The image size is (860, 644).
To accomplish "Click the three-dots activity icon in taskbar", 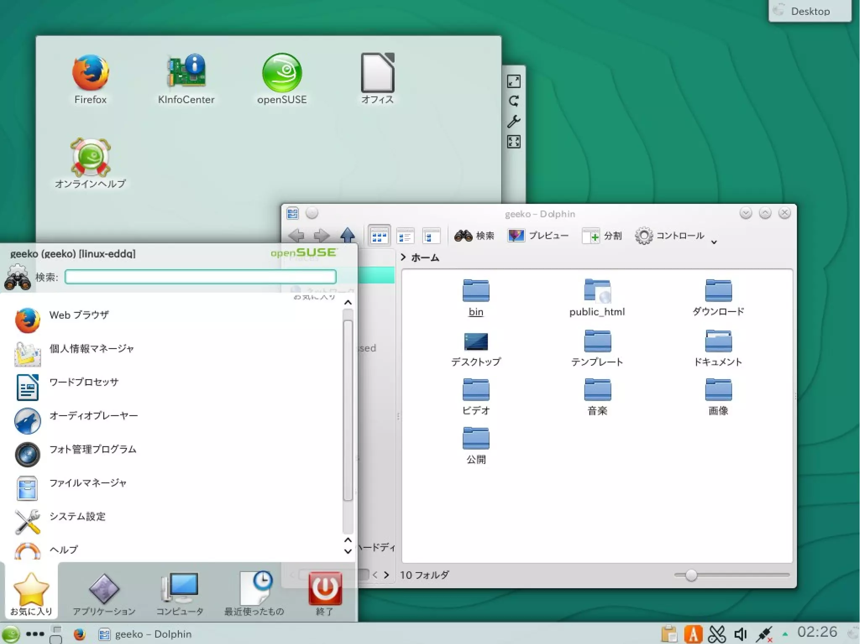I will click(35, 634).
